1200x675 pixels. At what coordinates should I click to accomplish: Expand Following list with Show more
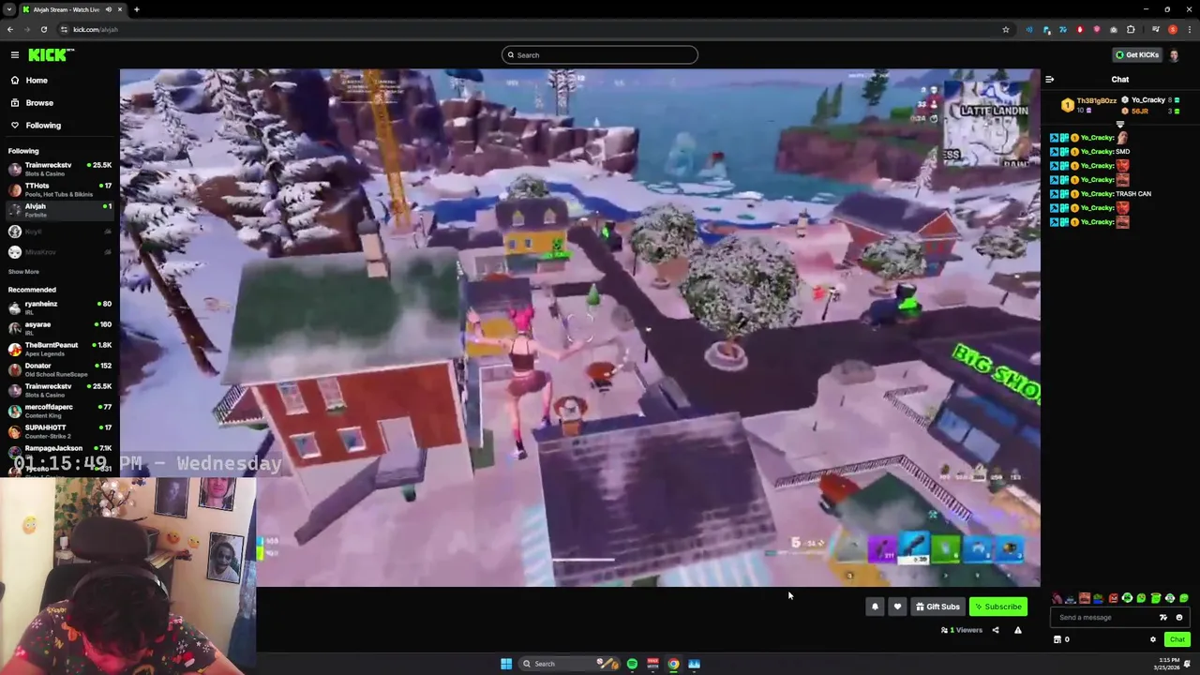click(23, 272)
